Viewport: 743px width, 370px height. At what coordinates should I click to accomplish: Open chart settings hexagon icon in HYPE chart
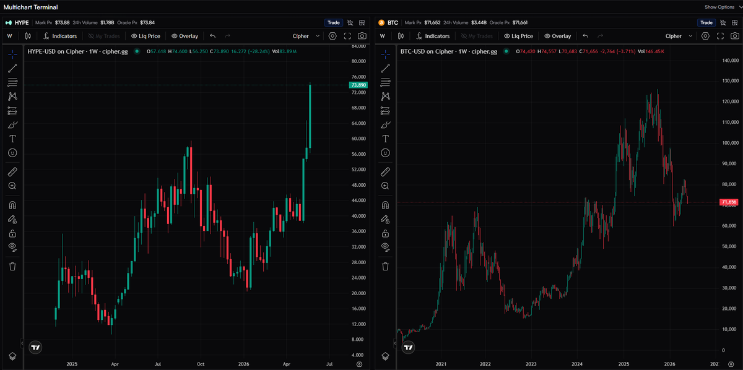(333, 36)
